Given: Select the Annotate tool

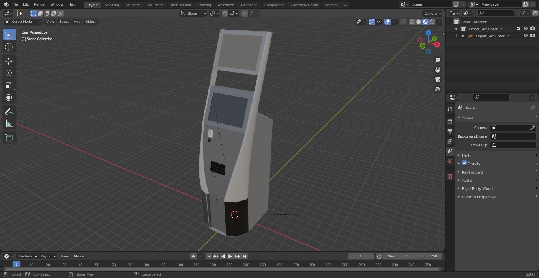Looking at the screenshot, I should tap(9, 112).
